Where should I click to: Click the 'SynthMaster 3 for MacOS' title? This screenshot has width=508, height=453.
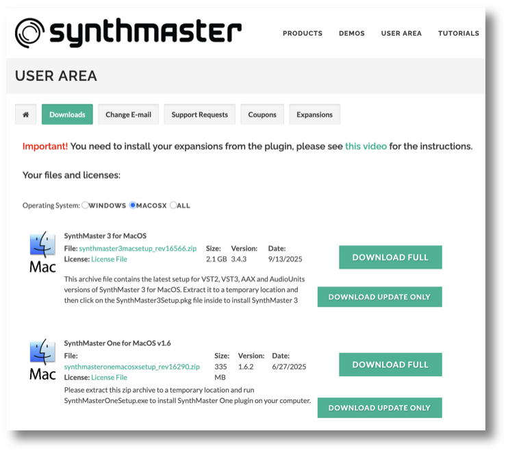(x=105, y=236)
